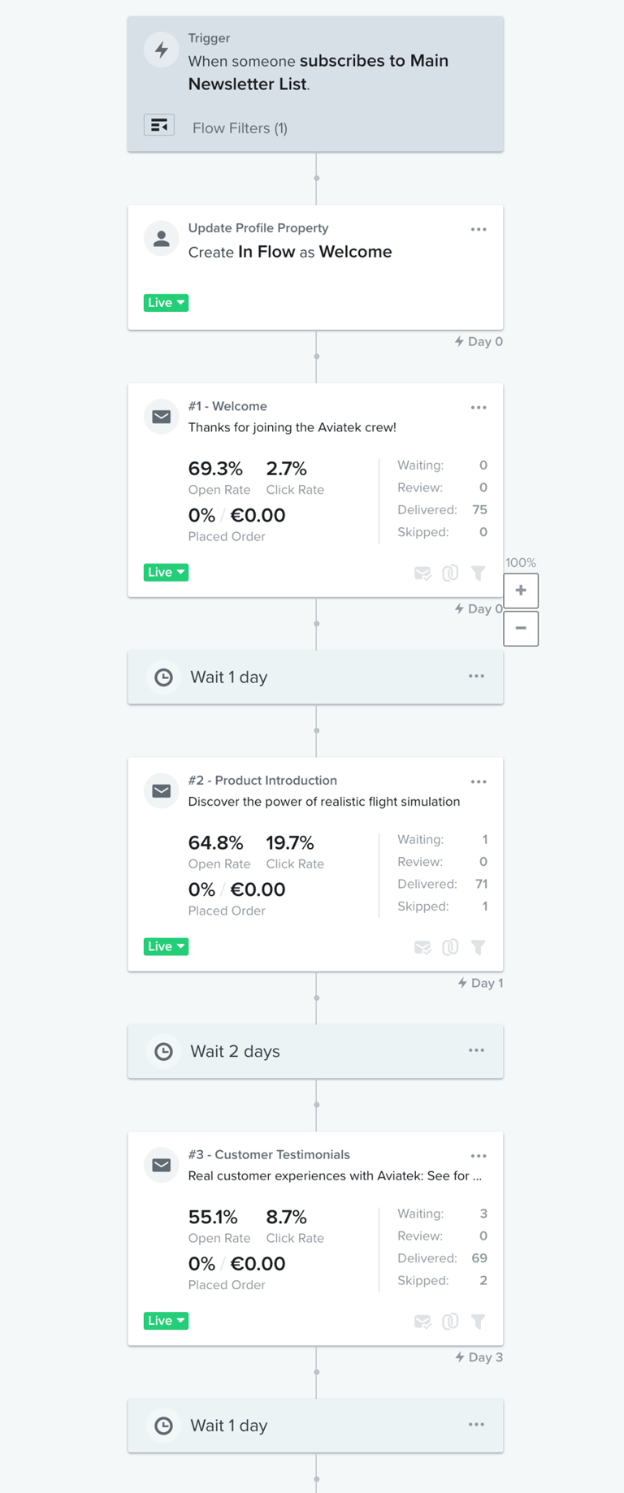This screenshot has width=624, height=1493.
Task: Click the clock icon on Wait 2 days
Action: [163, 1052]
